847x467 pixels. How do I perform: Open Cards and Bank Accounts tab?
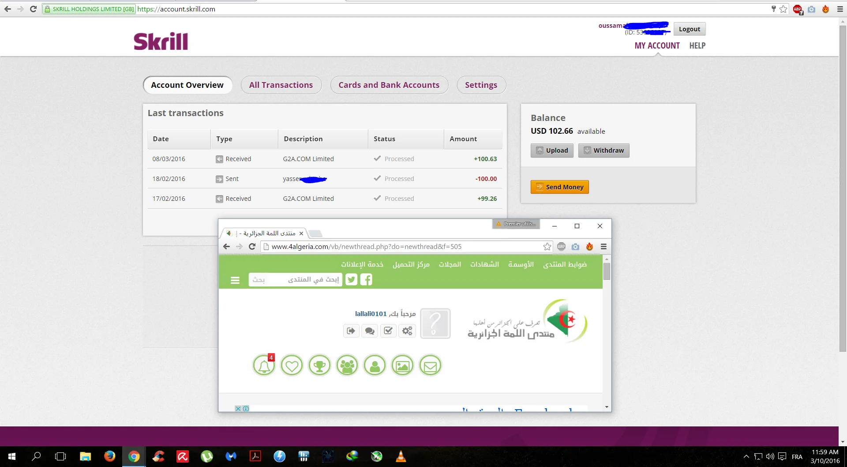(x=389, y=85)
